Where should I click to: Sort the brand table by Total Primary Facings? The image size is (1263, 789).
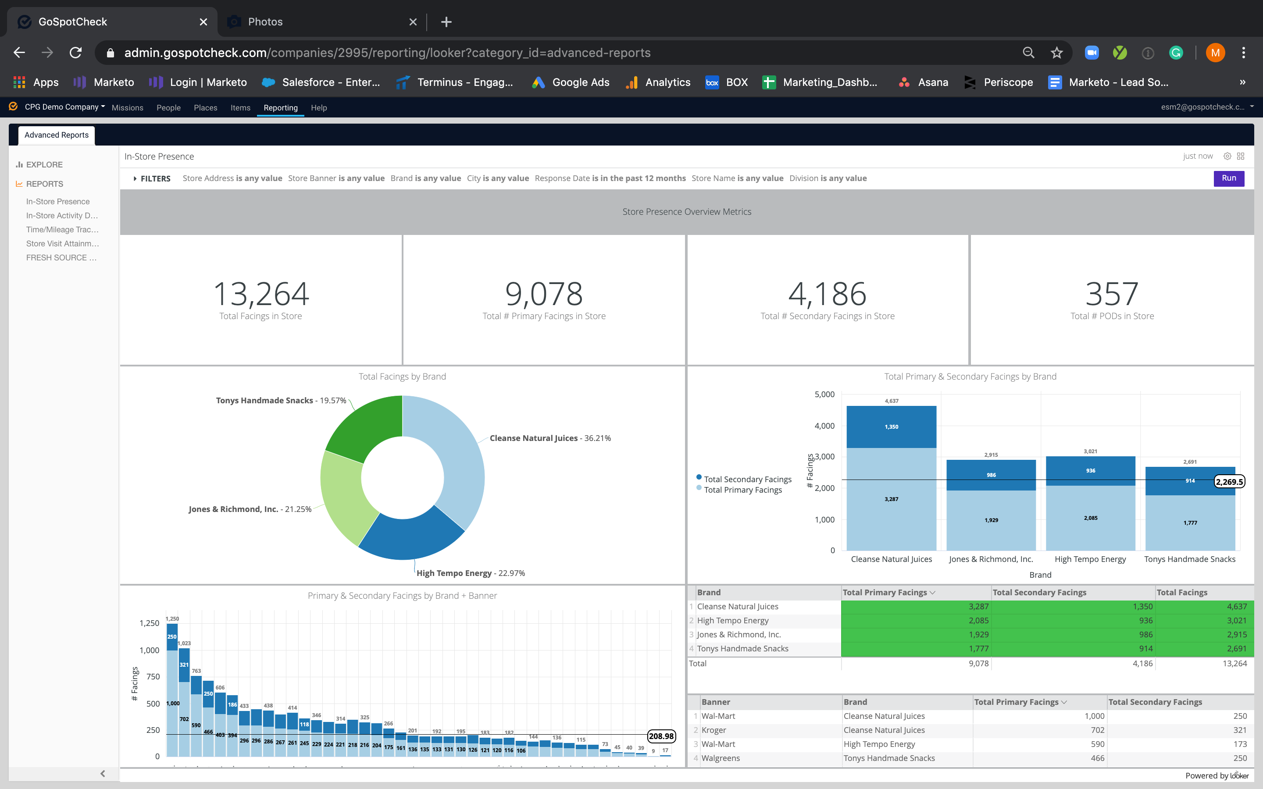[889, 592]
